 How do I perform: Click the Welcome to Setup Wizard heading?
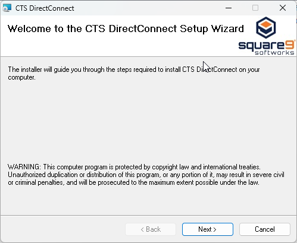point(126,29)
